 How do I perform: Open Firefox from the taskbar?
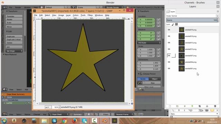[74, 121]
